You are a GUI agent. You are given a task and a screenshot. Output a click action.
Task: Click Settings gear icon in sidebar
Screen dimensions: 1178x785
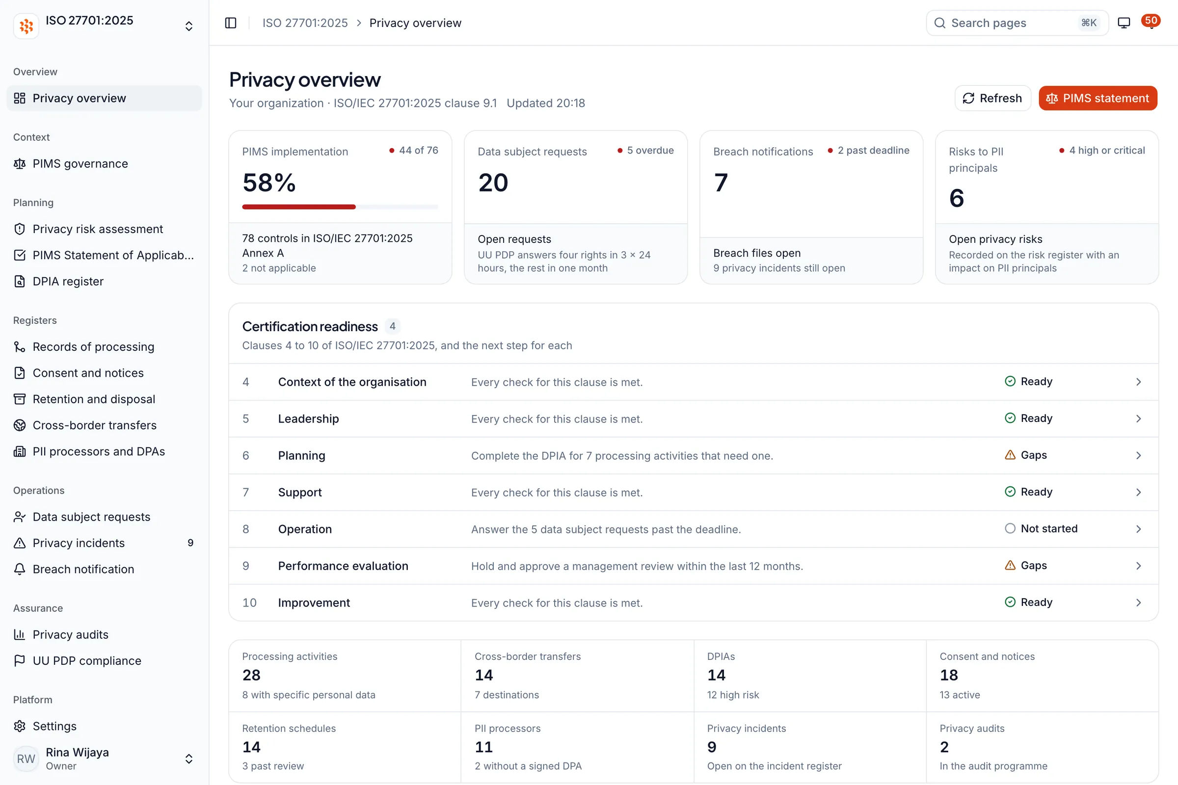(x=20, y=726)
